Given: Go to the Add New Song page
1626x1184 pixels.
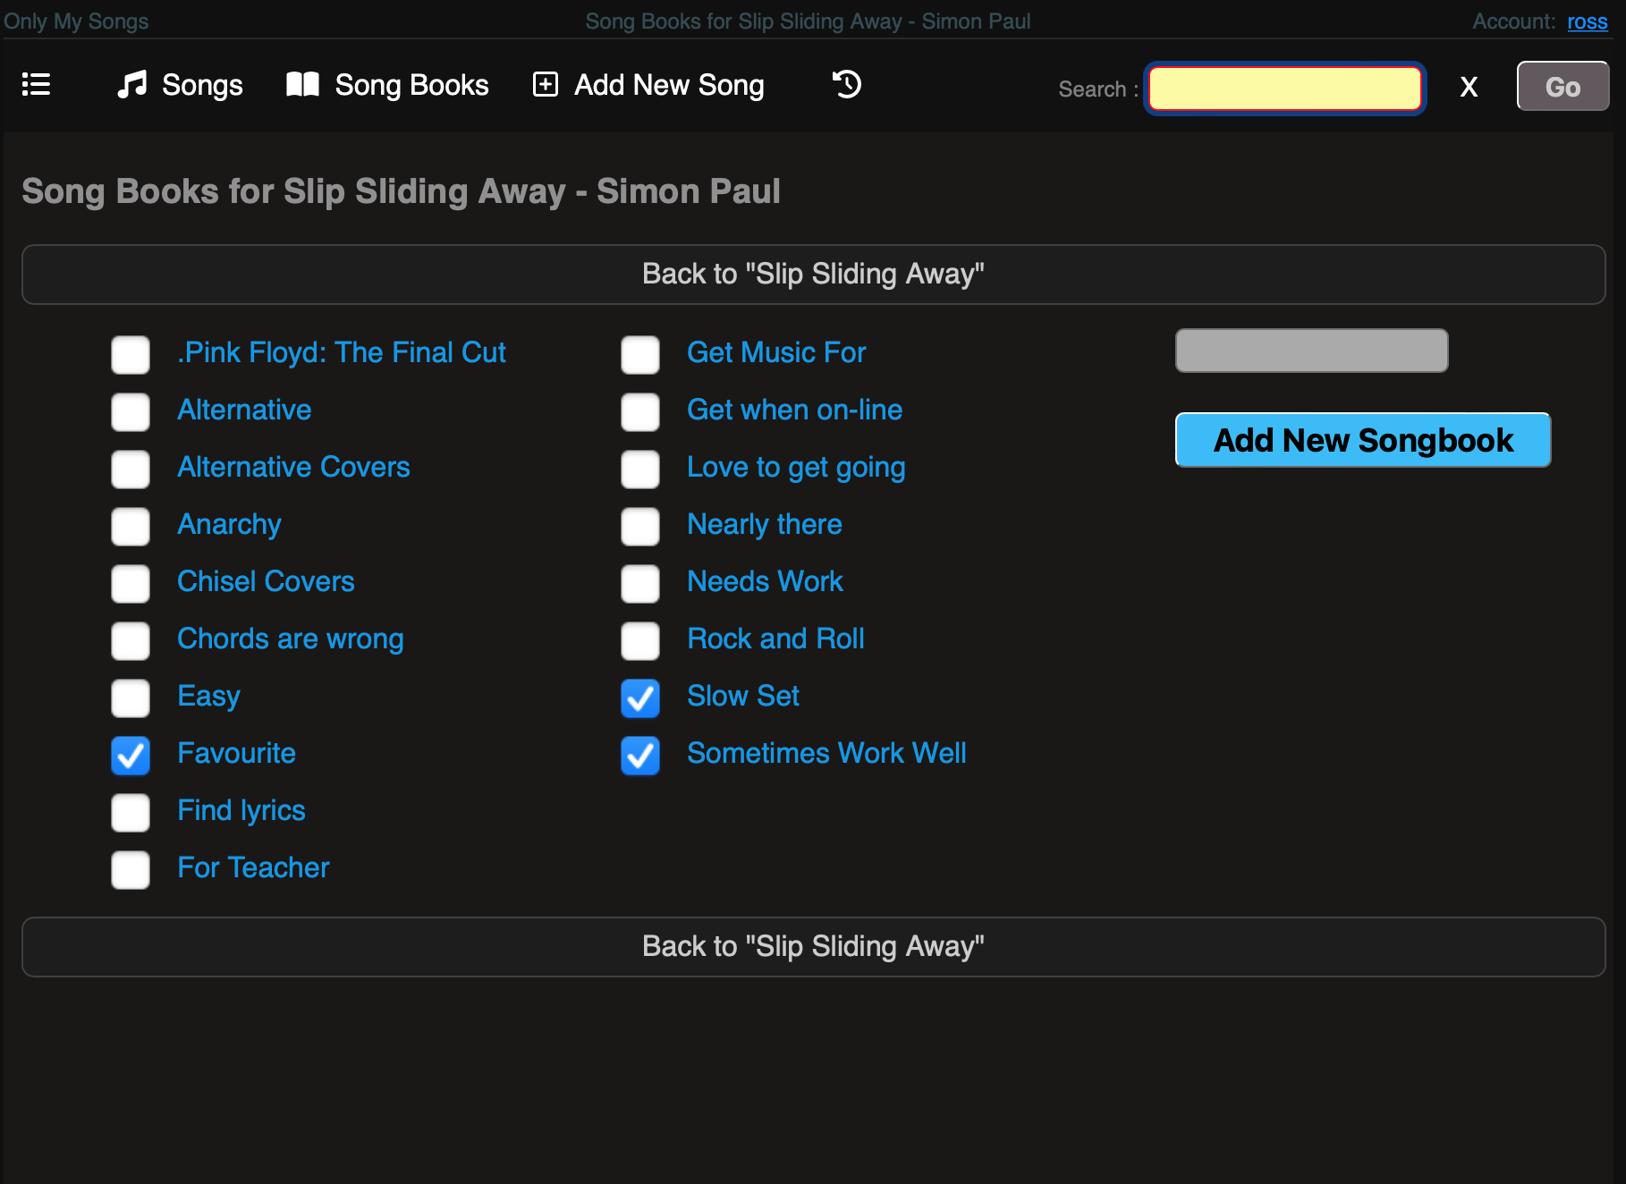Looking at the screenshot, I should pyautogui.click(x=669, y=85).
